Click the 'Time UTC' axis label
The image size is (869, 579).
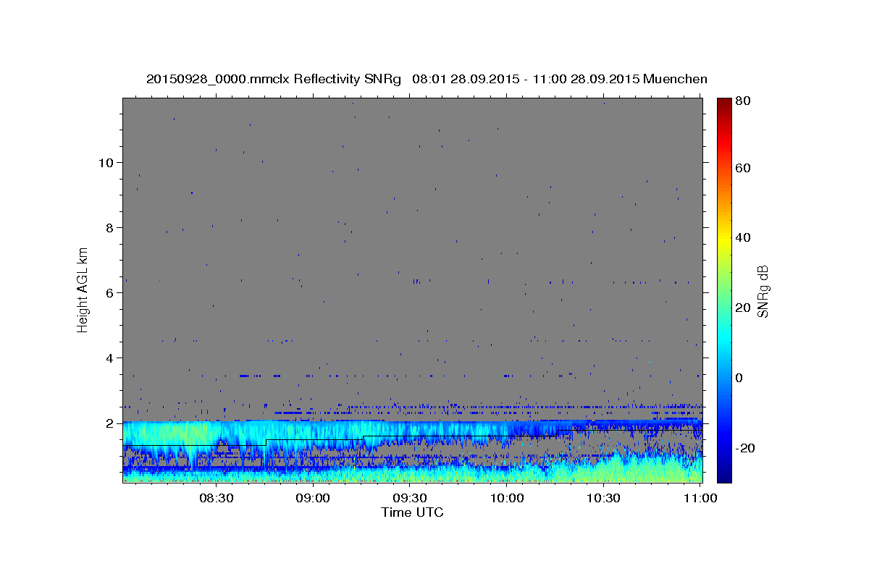click(x=412, y=512)
